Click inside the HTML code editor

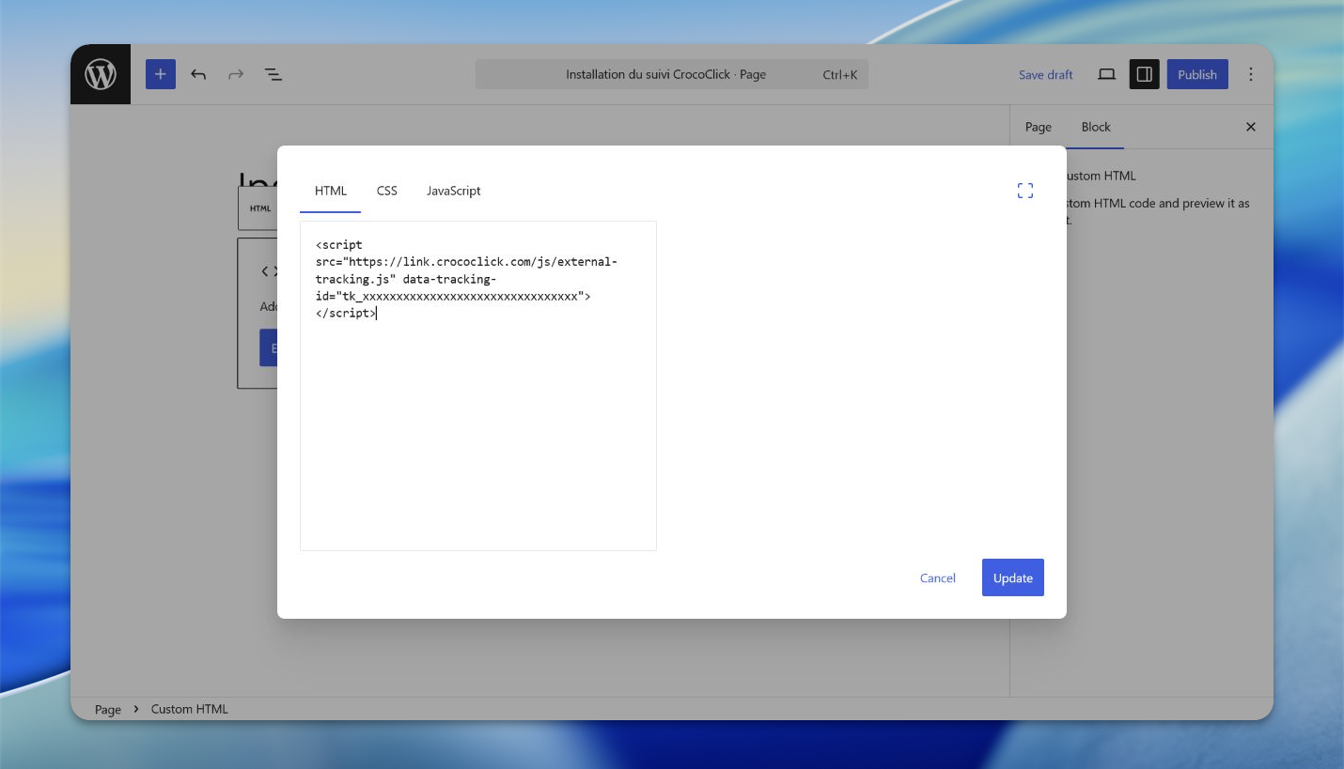[x=478, y=386]
